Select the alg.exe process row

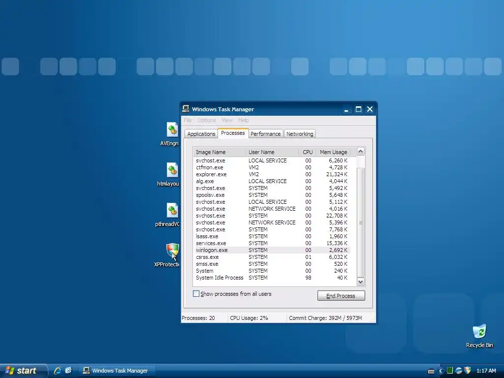(272, 181)
